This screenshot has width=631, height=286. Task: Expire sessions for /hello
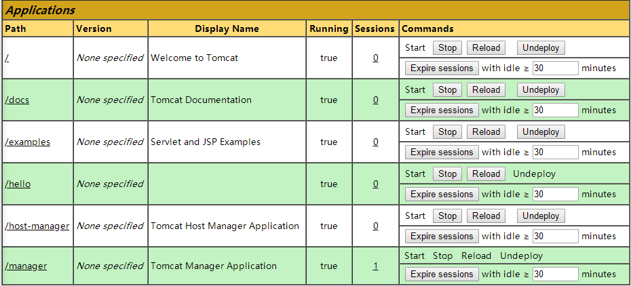tap(442, 195)
